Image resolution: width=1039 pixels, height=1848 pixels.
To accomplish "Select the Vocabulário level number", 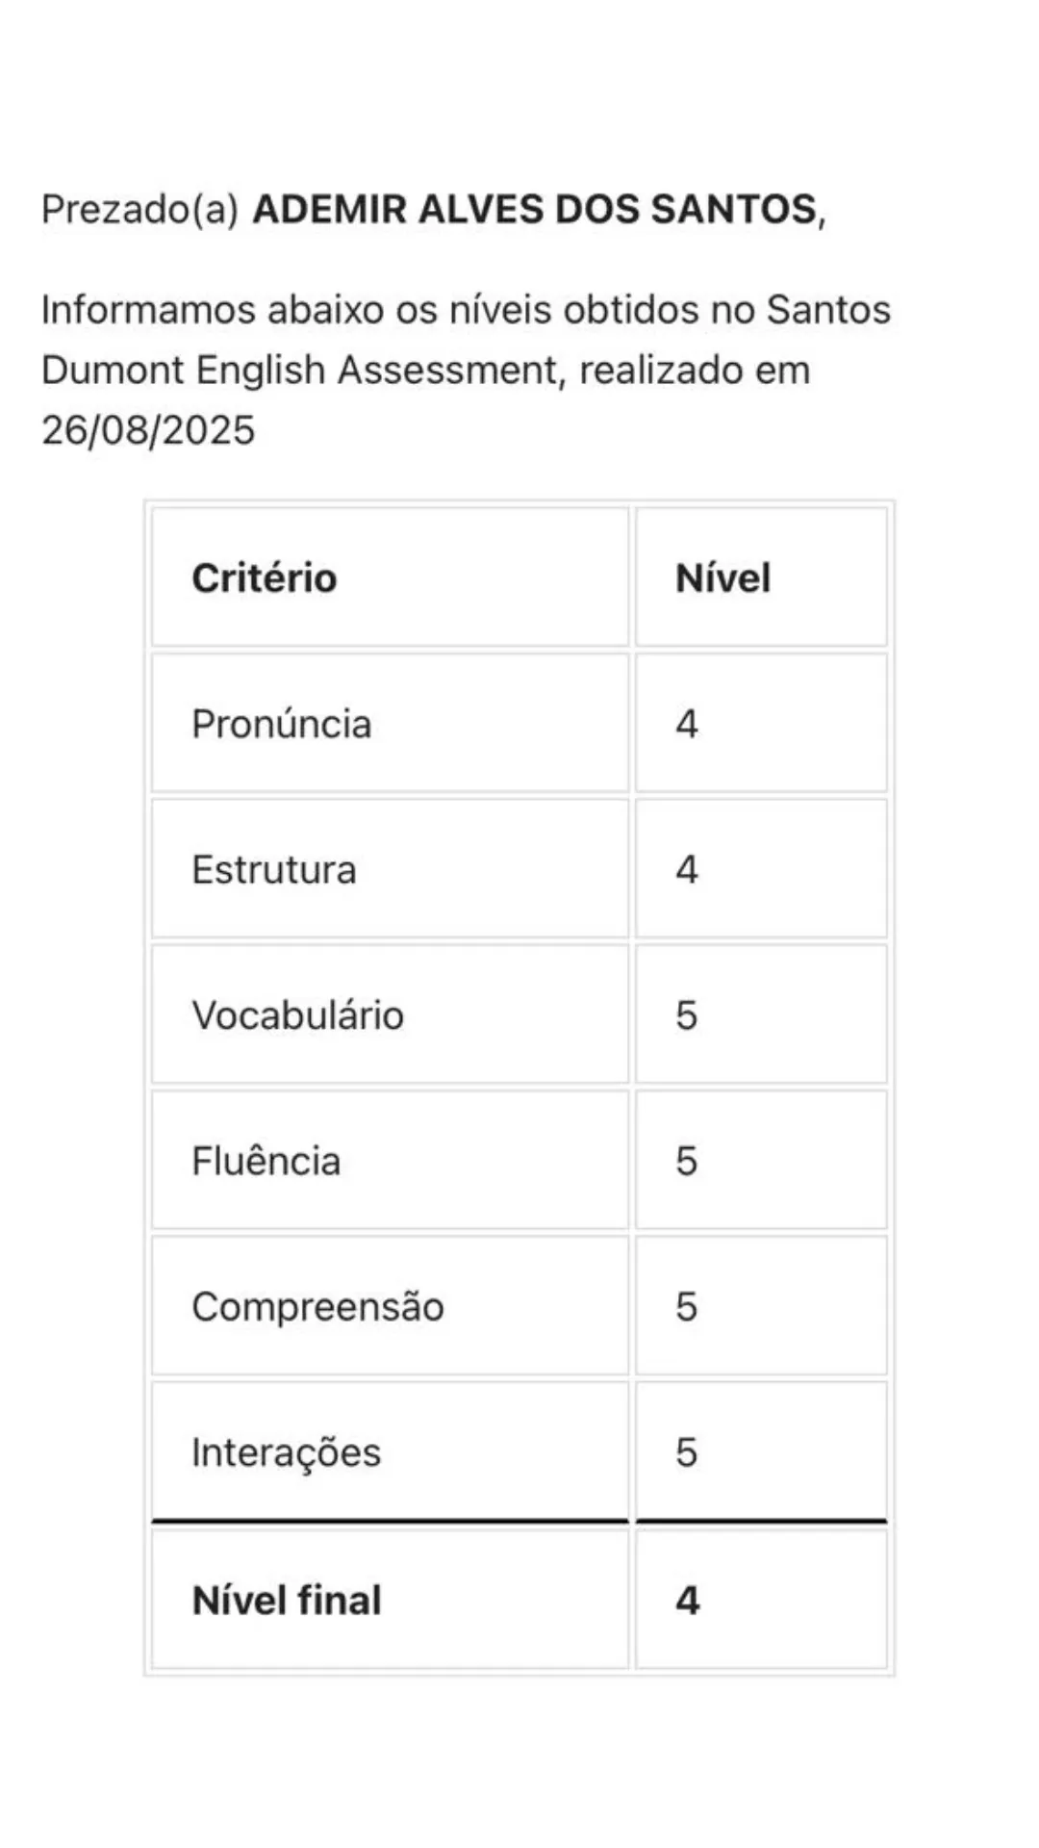I will click(686, 1015).
